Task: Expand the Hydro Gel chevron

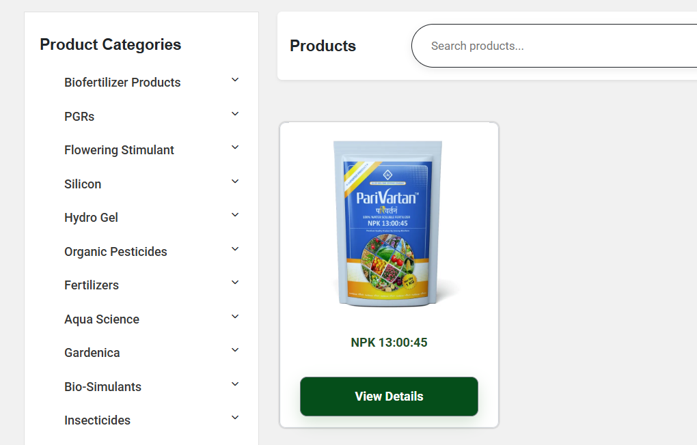Action: pos(235,215)
